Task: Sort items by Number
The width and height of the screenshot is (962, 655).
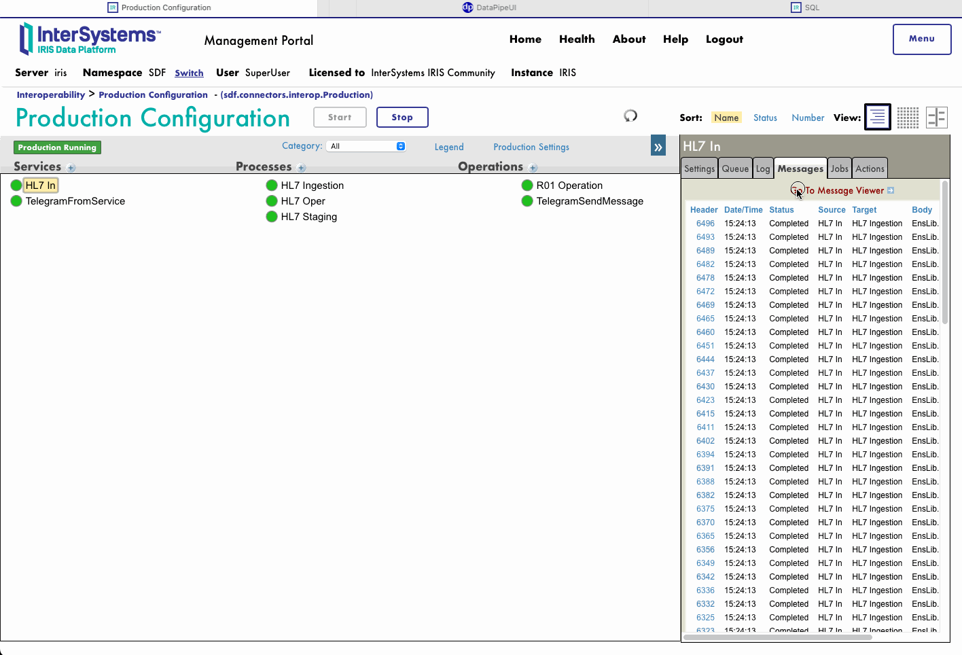Action: 808,118
